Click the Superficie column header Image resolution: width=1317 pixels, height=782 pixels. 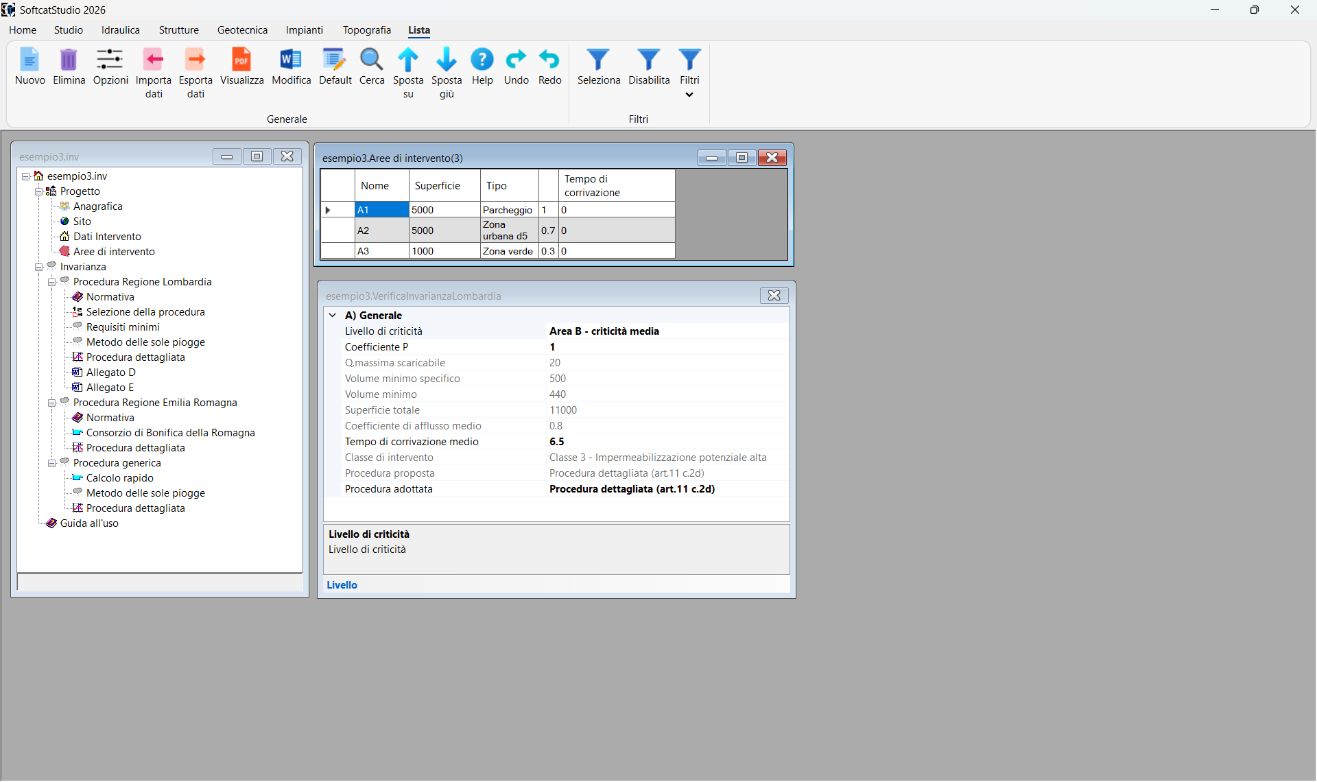[x=444, y=186]
